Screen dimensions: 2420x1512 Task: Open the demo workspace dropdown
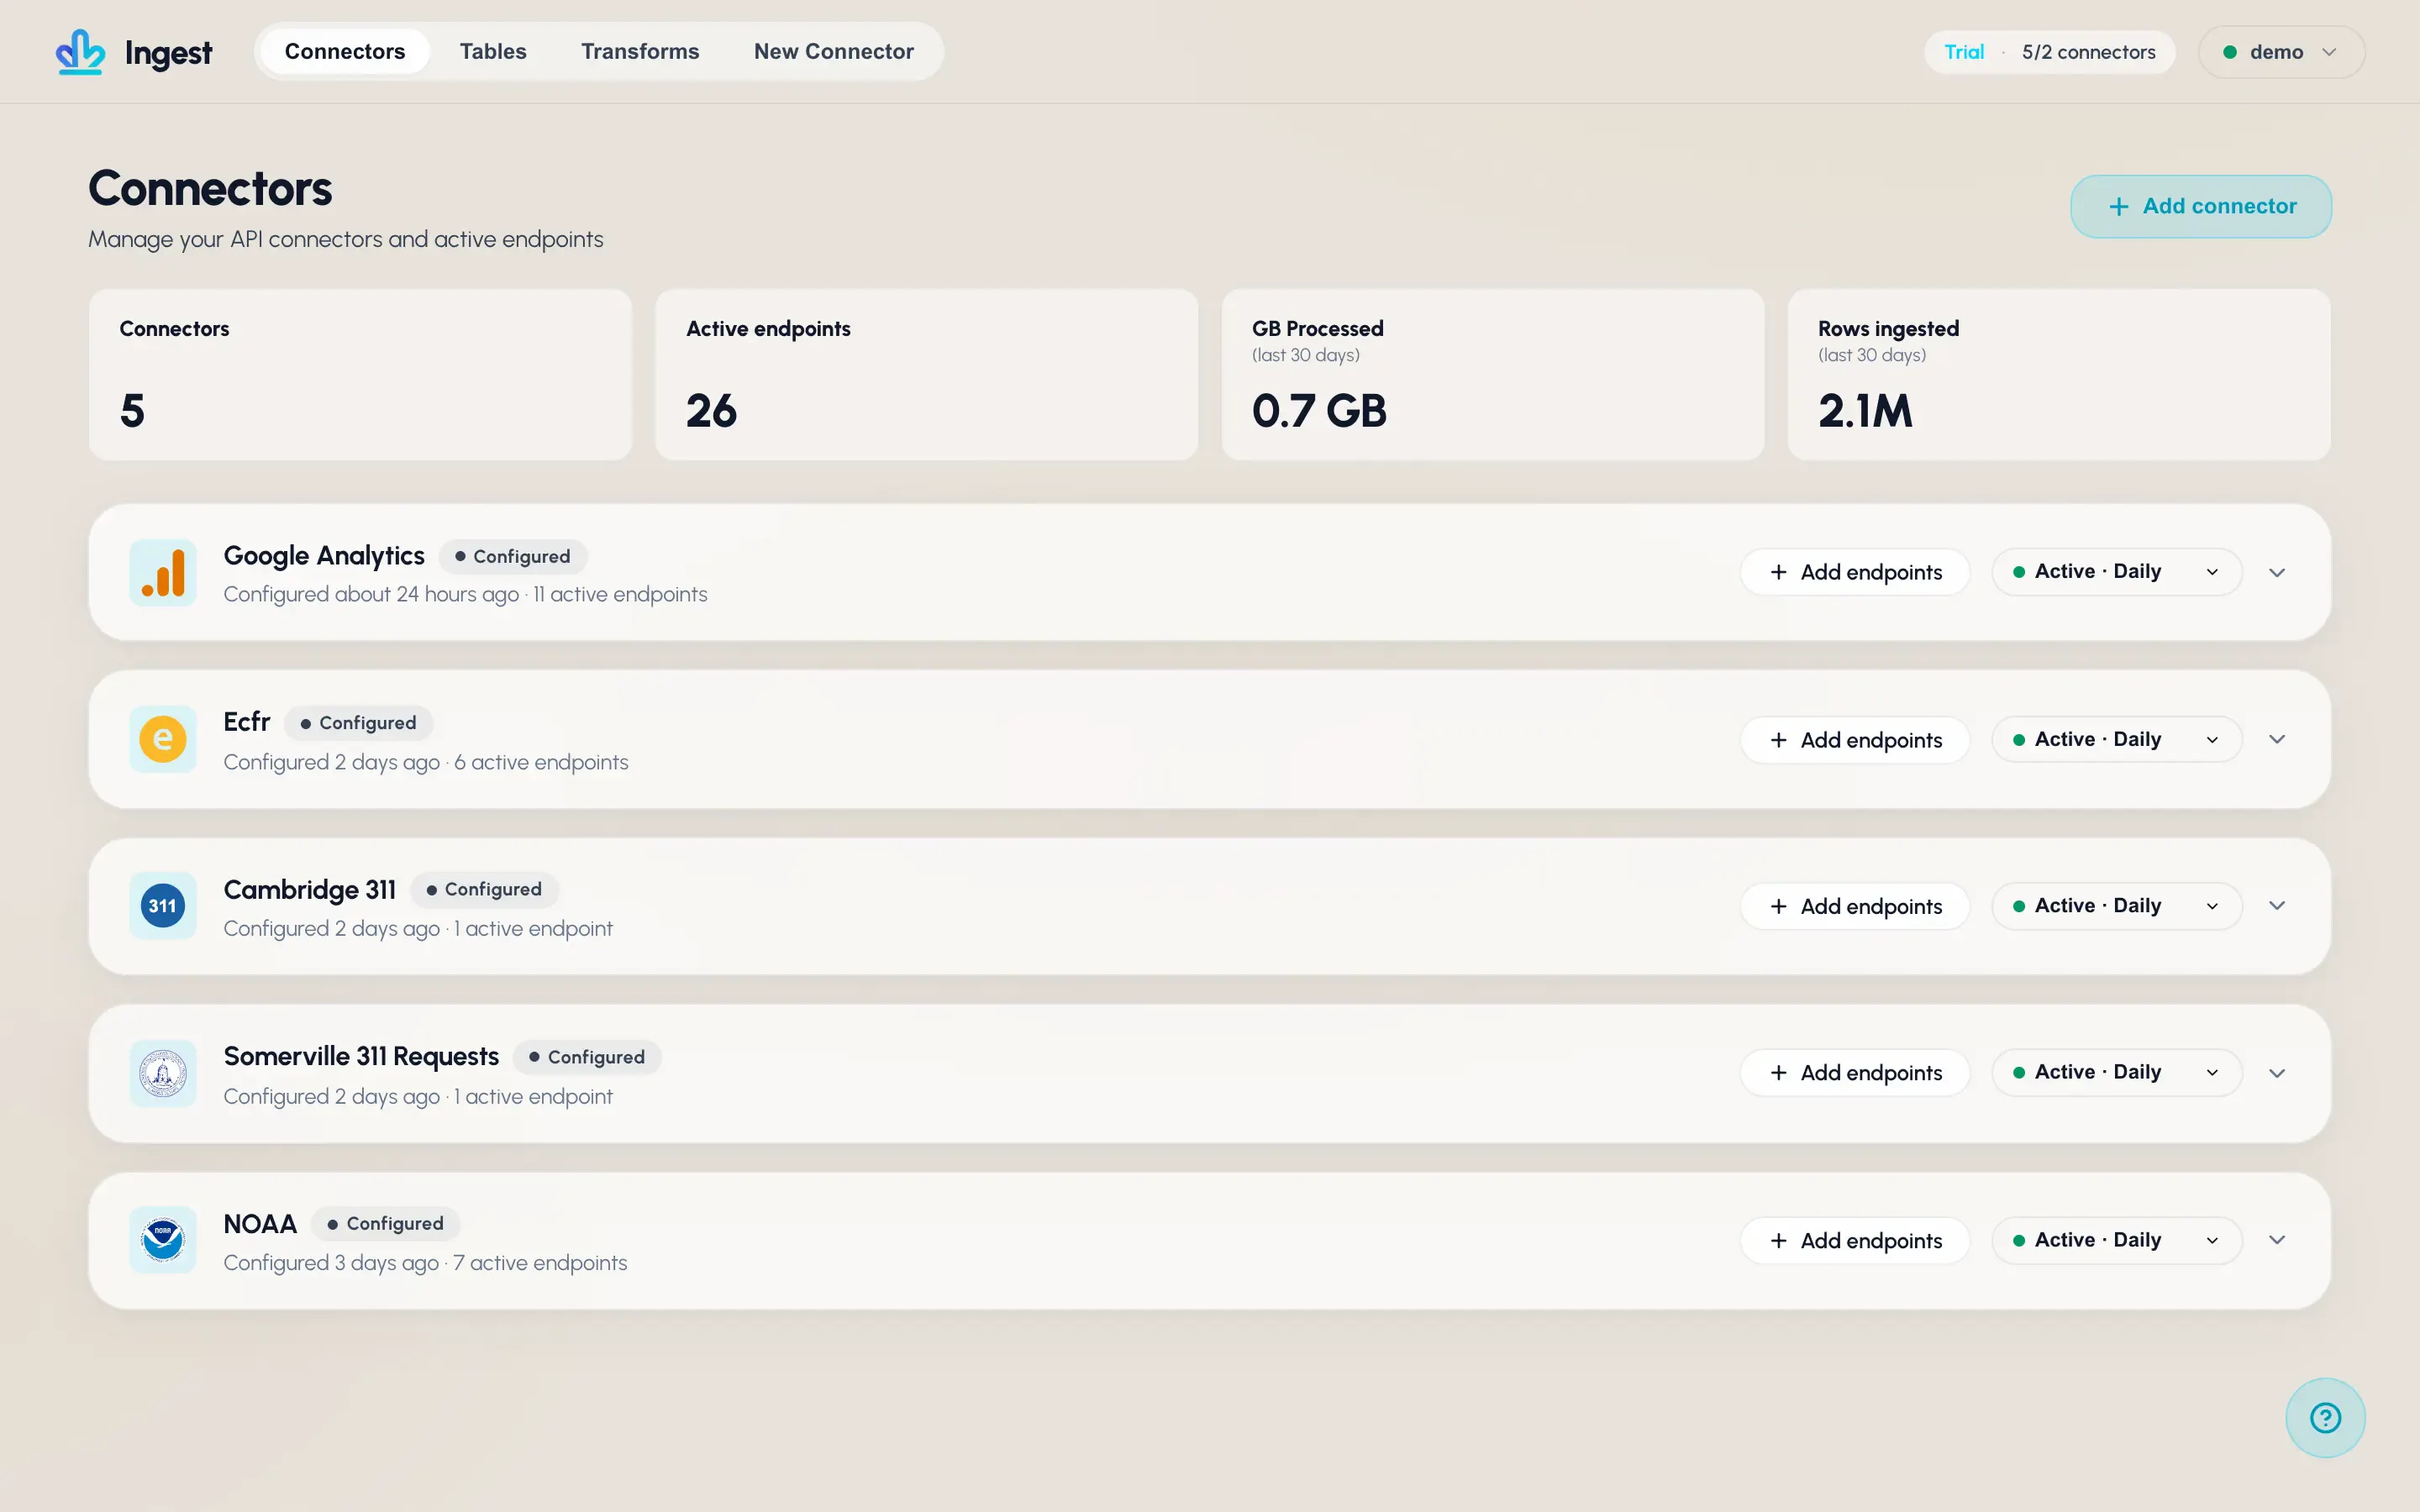[x=2281, y=52]
